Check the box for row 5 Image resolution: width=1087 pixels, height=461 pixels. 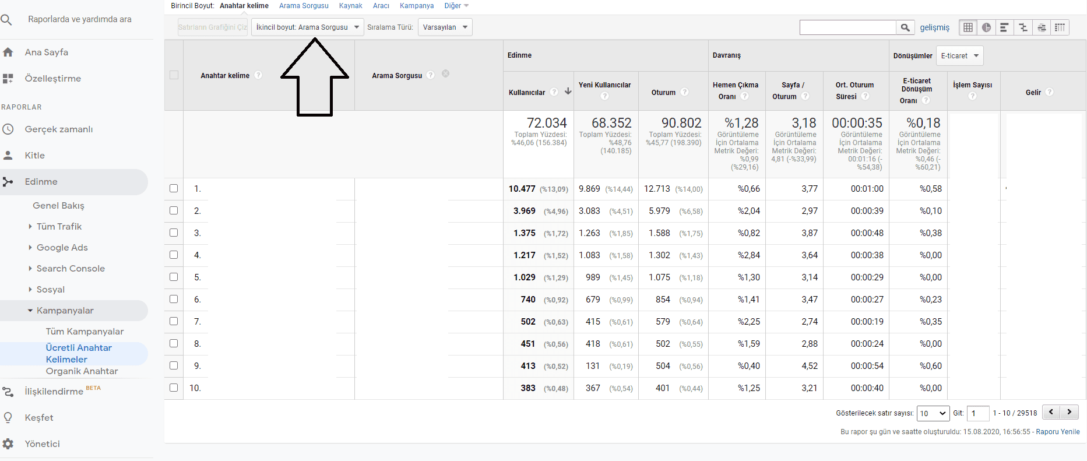coord(174,277)
